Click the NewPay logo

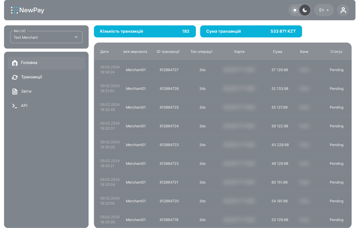(x=27, y=10)
